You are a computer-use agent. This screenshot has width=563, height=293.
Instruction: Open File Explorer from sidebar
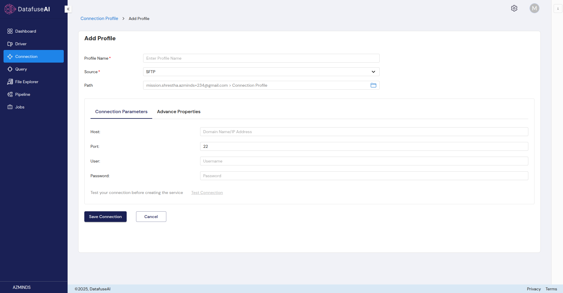click(x=10, y=82)
